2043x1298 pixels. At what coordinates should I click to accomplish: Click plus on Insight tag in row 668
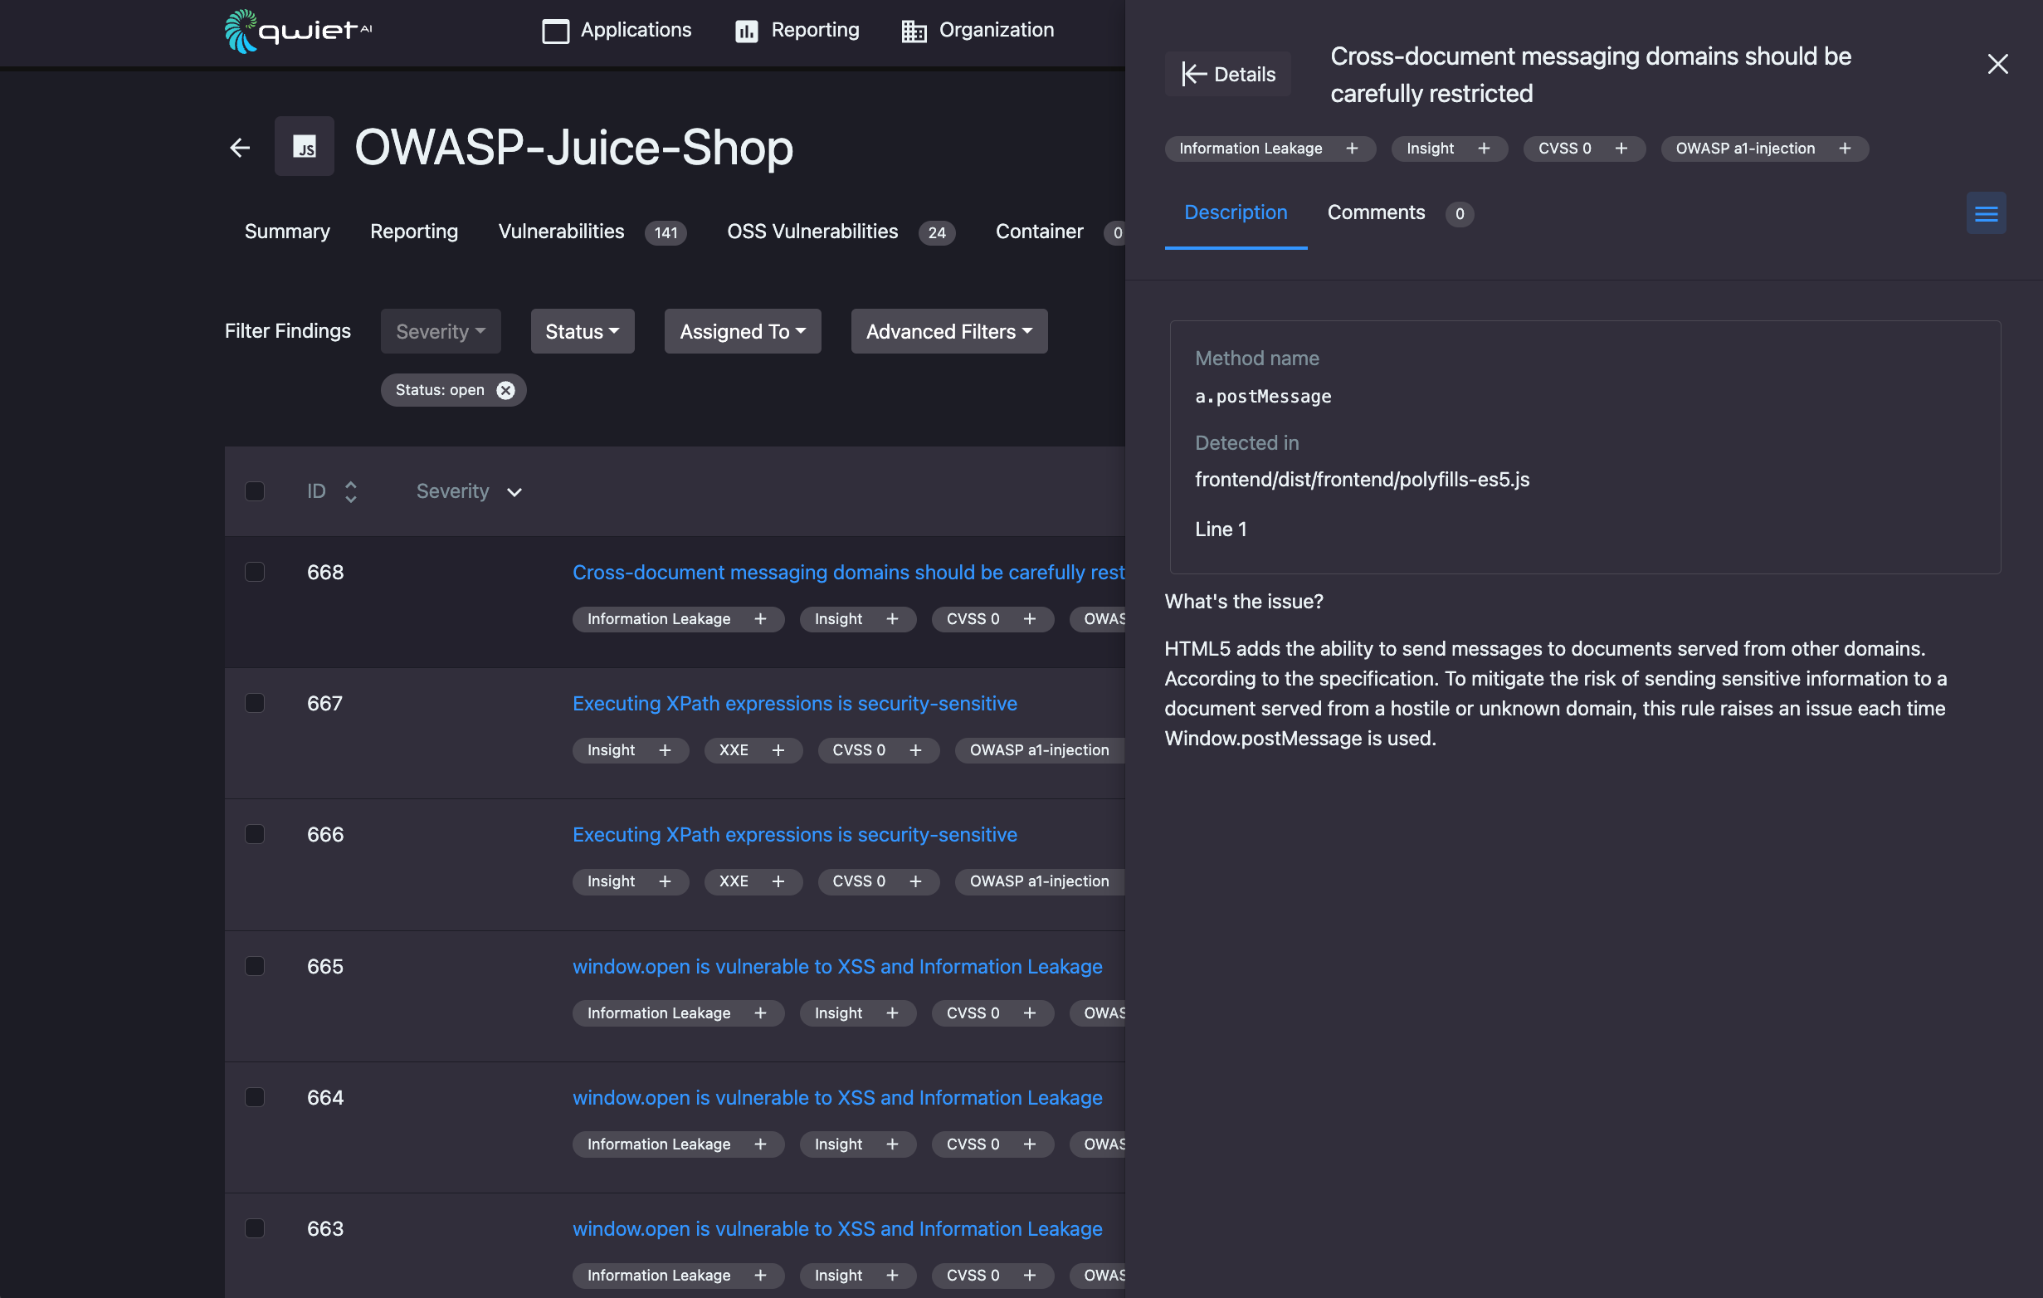coord(892,619)
